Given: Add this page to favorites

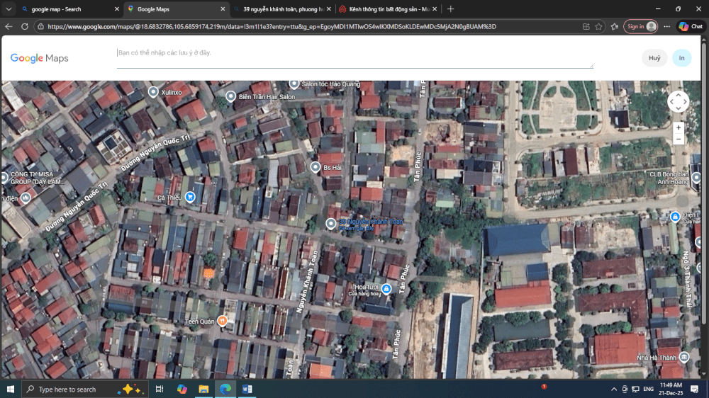Looking at the screenshot, I should click(599, 26).
